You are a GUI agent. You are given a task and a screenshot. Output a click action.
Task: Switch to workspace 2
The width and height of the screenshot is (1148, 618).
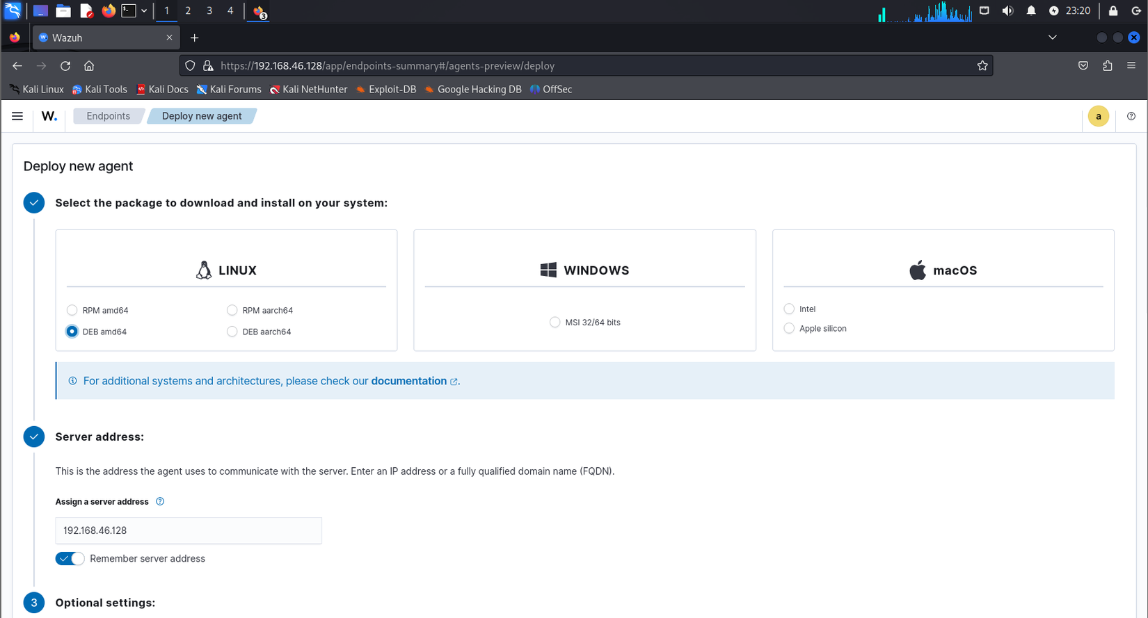[x=188, y=10]
